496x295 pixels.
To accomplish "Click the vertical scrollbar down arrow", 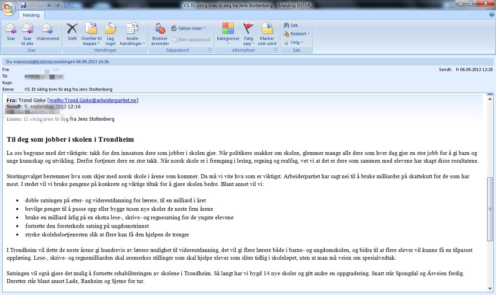I will pos(490,288).
